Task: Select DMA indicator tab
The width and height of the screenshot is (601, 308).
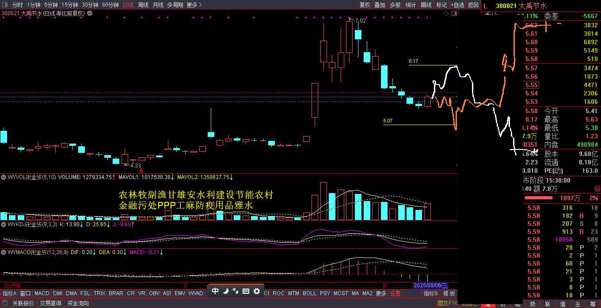Action: pos(72,293)
